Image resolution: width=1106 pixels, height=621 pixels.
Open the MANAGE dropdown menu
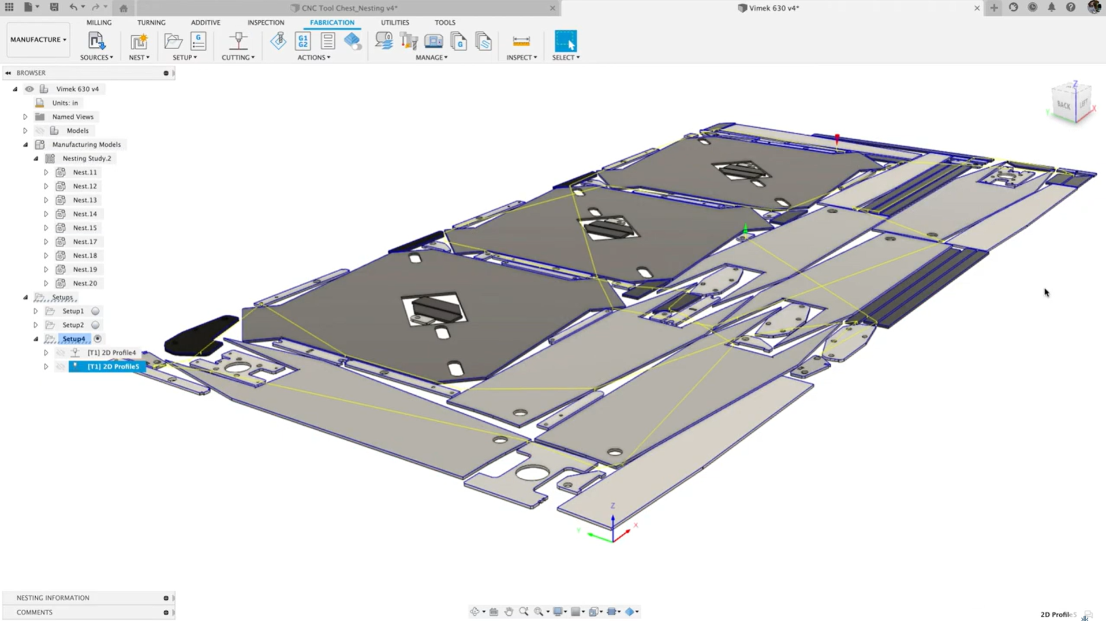tap(431, 57)
